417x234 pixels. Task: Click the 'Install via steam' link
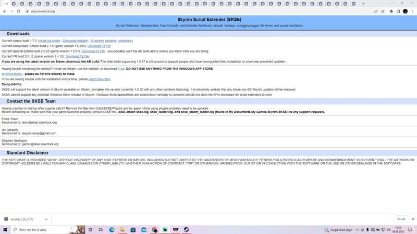49,41
